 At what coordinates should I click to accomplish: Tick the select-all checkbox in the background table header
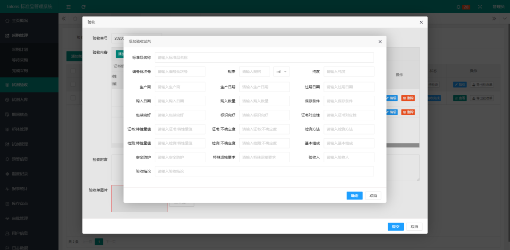click(73, 71)
